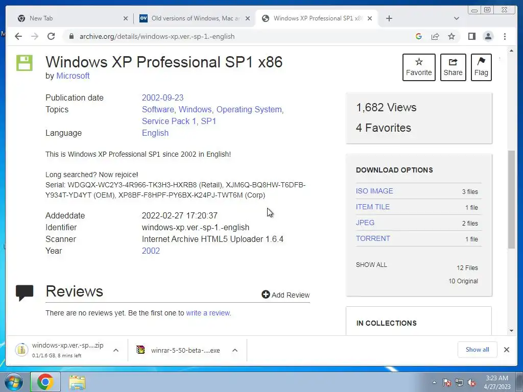Reload the archive.org page

51,36
